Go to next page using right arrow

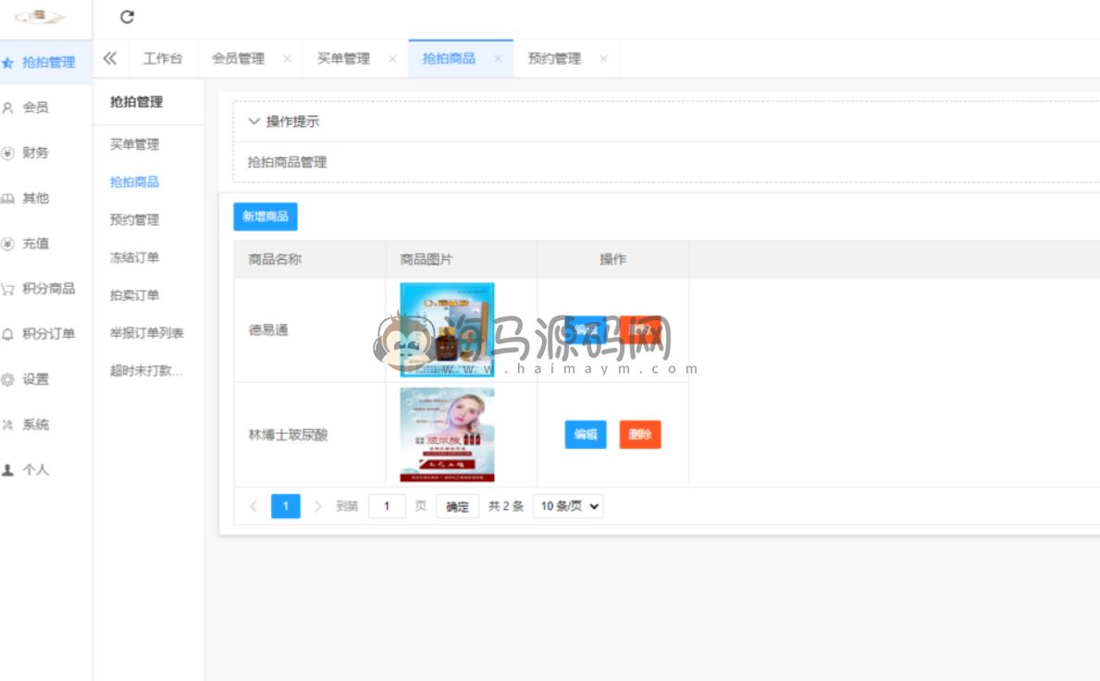(318, 506)
